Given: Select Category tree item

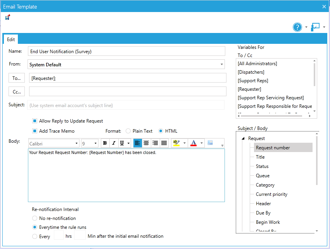Looking at the screenshot, I should click(265, 185).
